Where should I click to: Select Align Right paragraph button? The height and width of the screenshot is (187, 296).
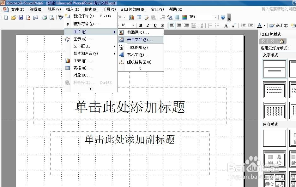tap(186, 25)
